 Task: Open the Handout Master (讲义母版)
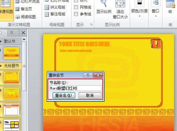pos(55,7)
